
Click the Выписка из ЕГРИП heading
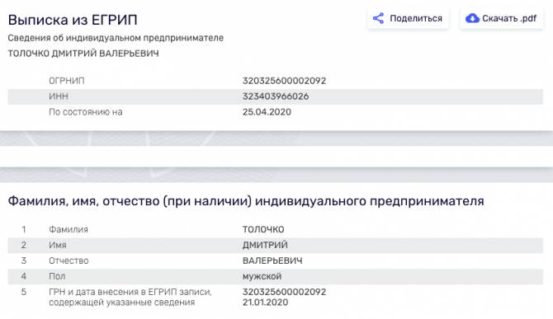coord(73,20)
